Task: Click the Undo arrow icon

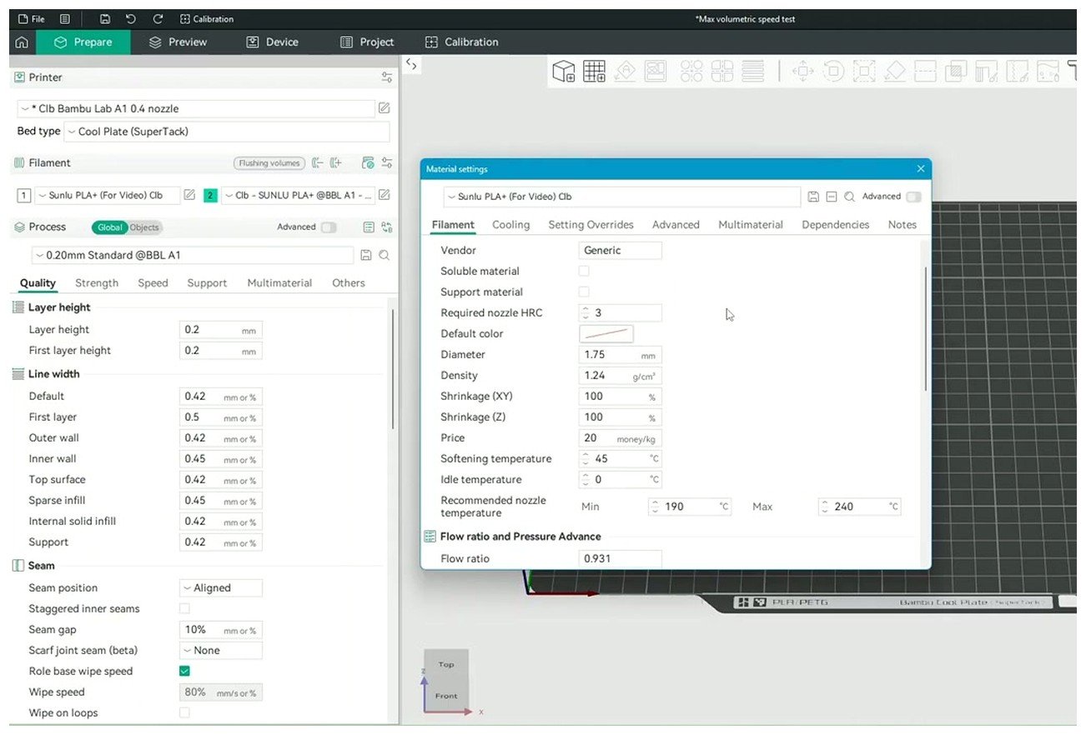Action: [x=131, y=18]
